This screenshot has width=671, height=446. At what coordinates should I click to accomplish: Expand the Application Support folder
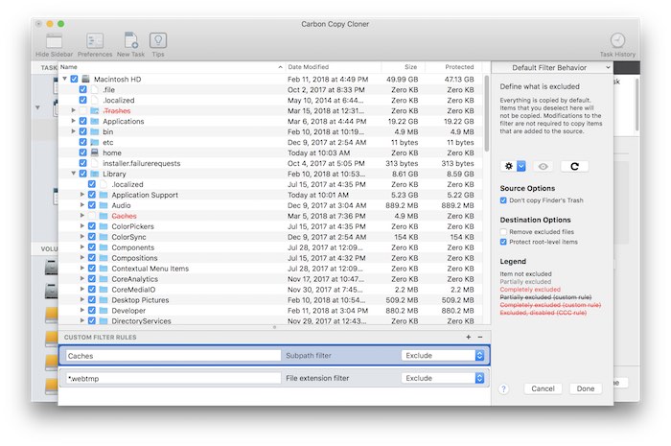coord(82,195)
